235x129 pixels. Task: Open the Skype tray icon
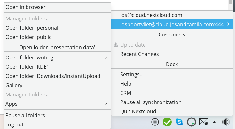coord(179,122)
